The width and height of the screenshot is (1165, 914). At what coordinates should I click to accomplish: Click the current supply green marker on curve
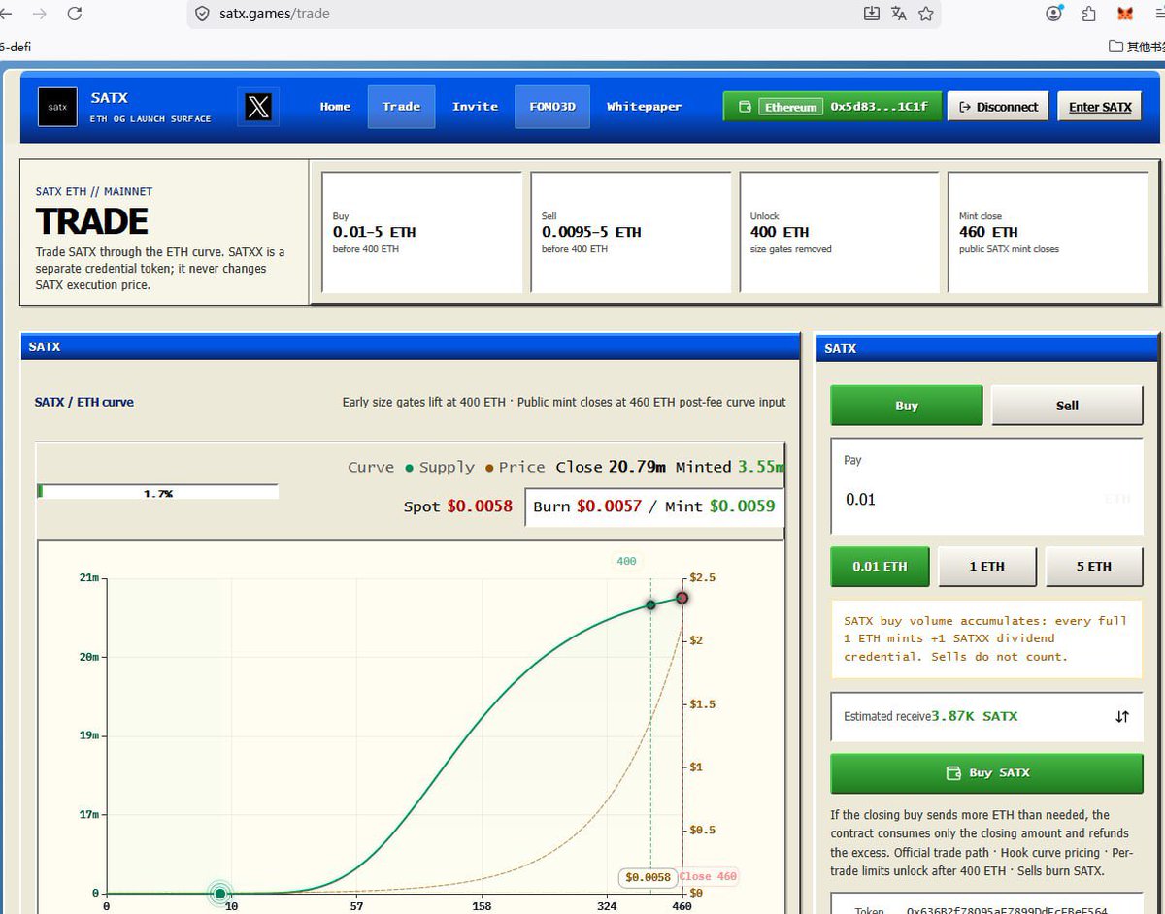click(x=220, y=893)
